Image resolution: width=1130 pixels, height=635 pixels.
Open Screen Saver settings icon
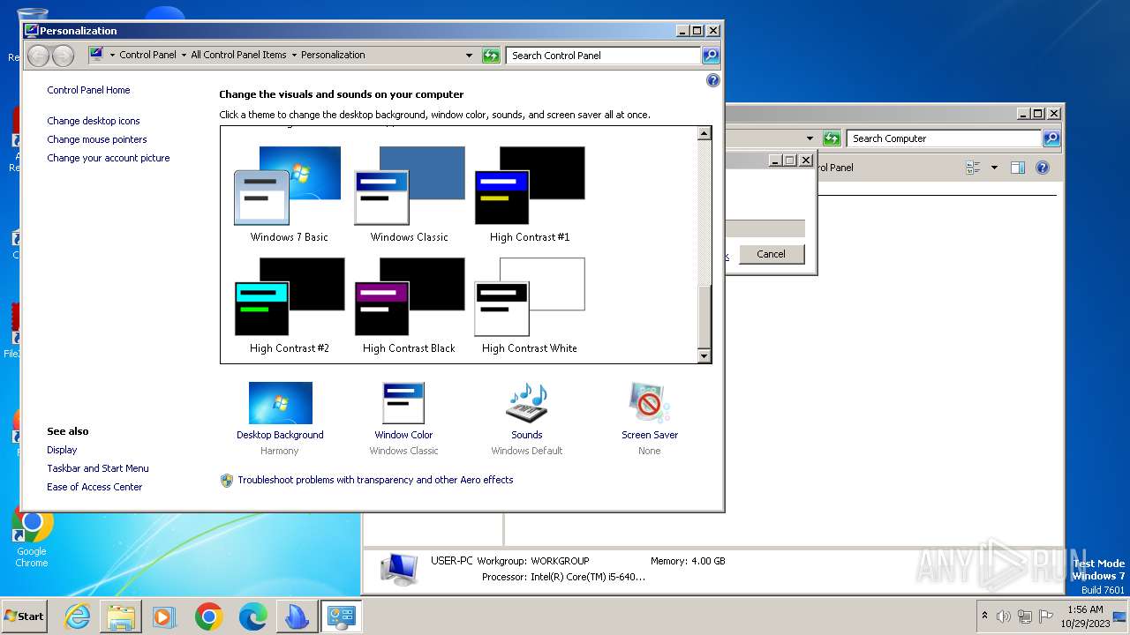tap(650, 403)
